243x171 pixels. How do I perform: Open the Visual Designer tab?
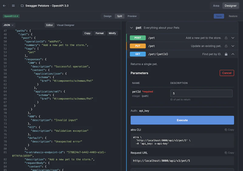(x=66, y=25)
